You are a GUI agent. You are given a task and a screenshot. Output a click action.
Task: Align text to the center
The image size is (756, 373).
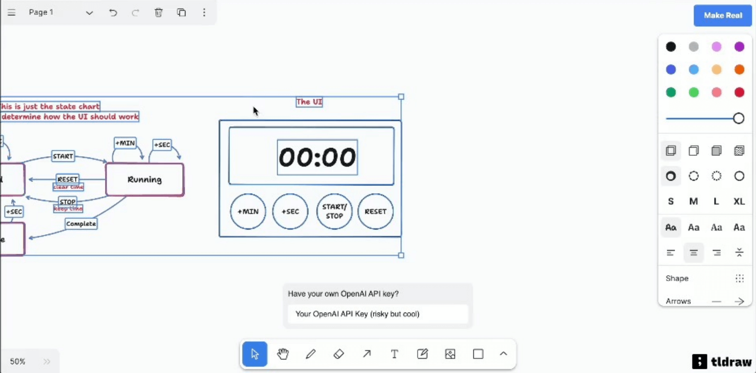(694, 253)
